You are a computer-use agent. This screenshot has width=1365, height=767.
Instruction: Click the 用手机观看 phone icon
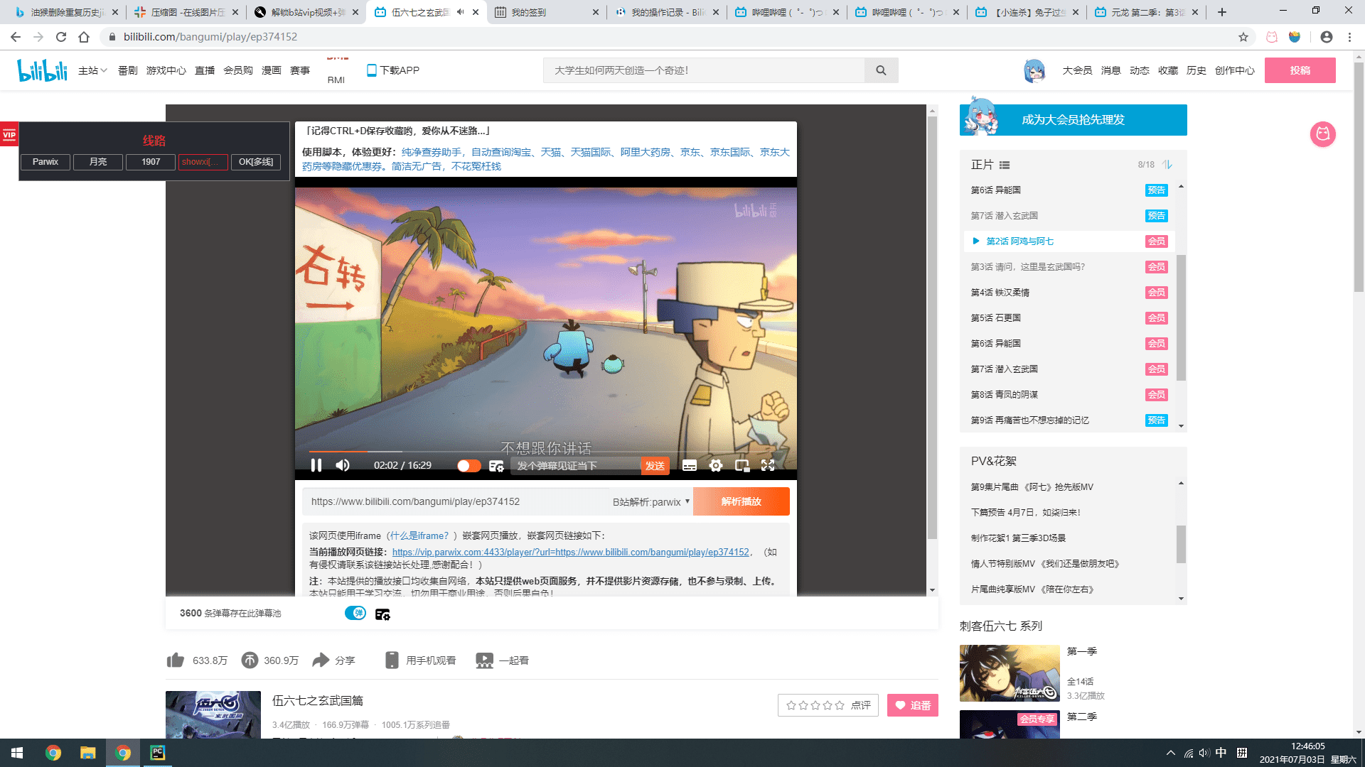[x=392, y=660]
